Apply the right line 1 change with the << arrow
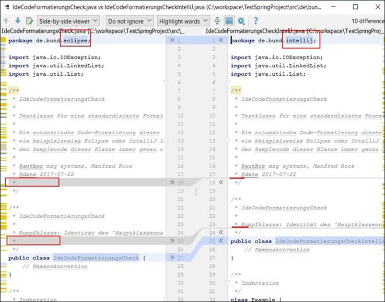 coord(221,40)
